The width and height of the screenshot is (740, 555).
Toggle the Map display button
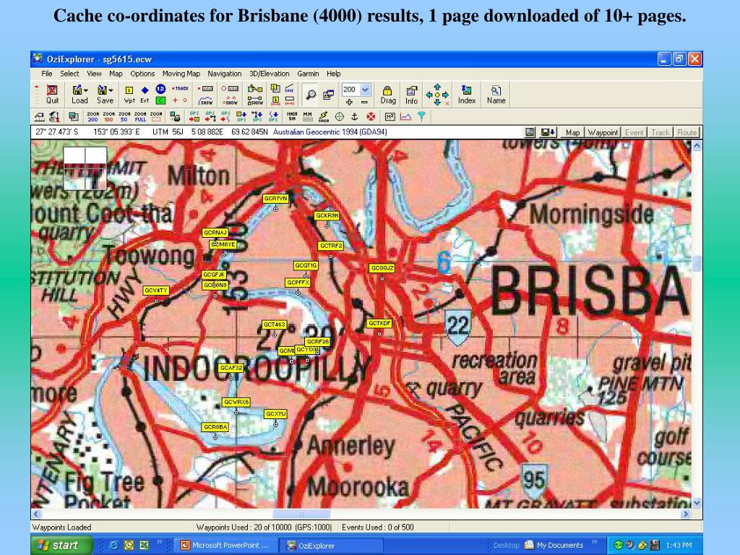tap(572, 133)
